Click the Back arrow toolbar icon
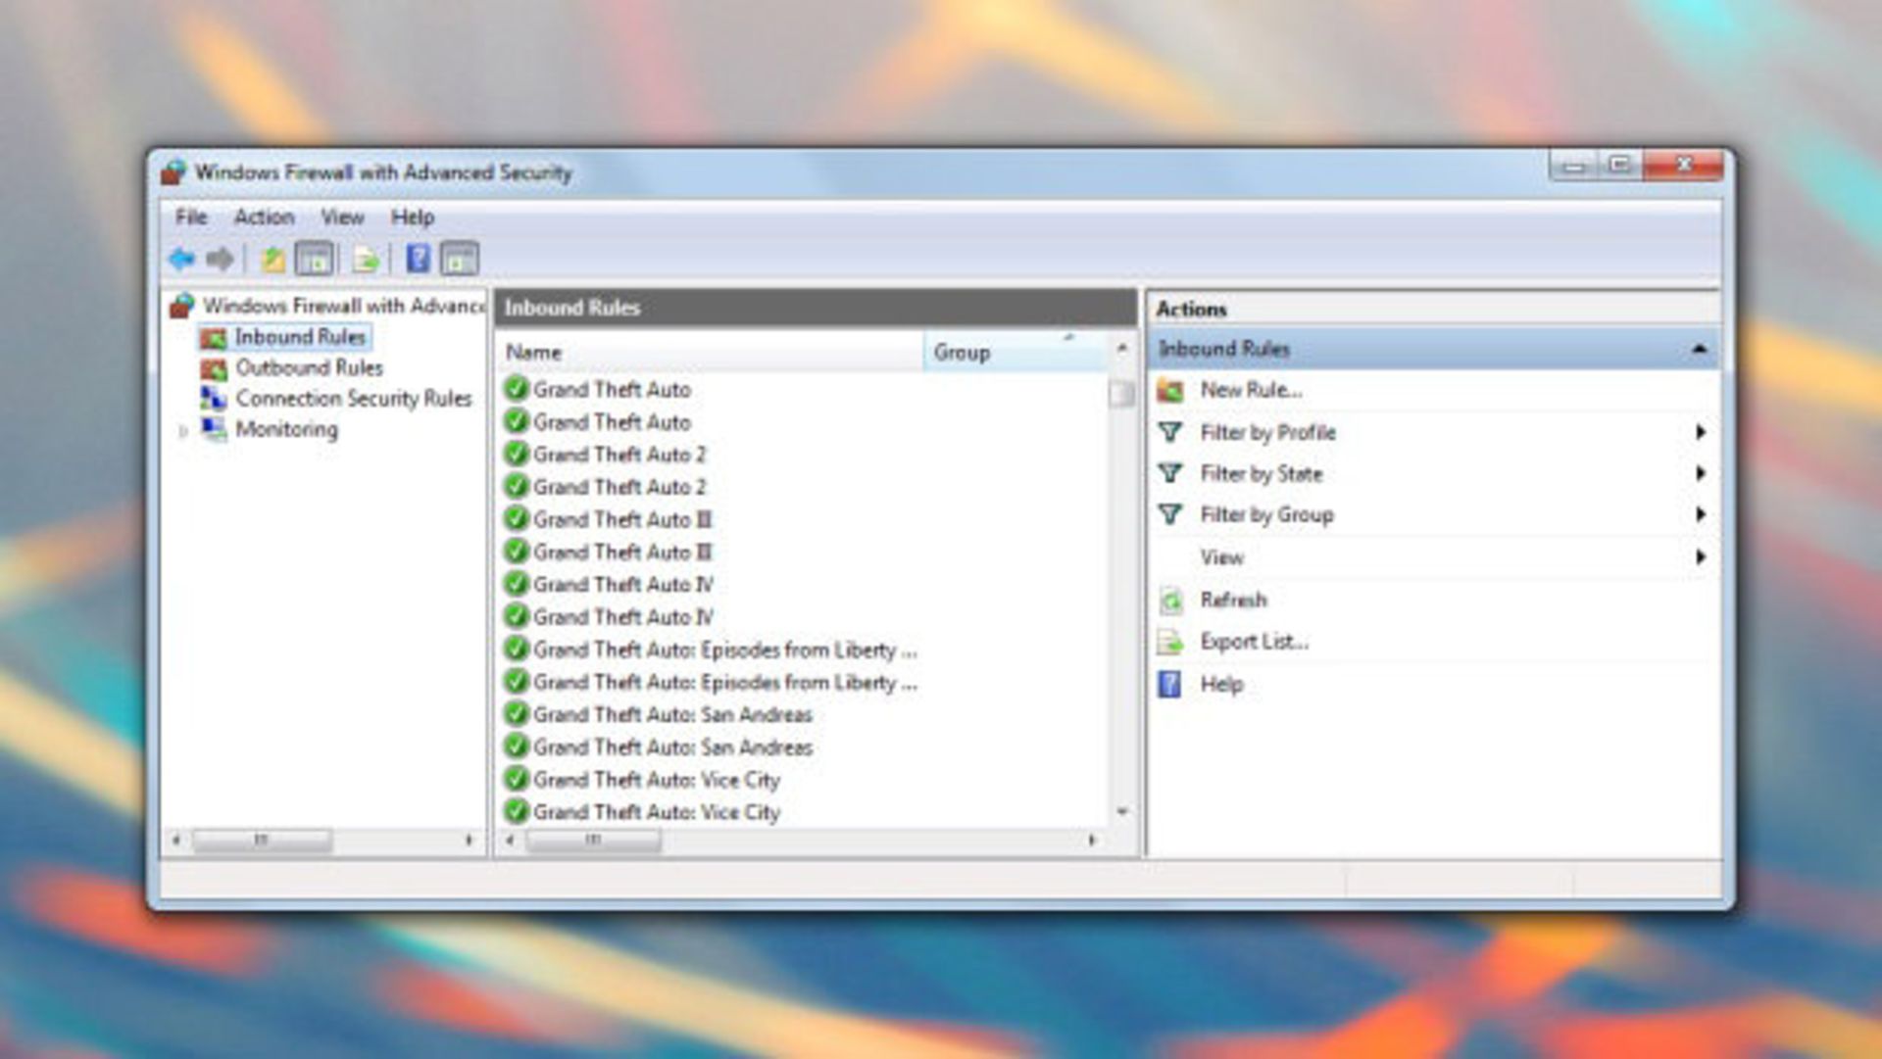The width and height of the screenshot is (1882, 1059). 182,260
